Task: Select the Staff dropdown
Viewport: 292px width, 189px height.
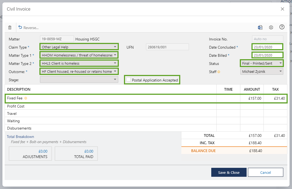Action: coord(262,71)
